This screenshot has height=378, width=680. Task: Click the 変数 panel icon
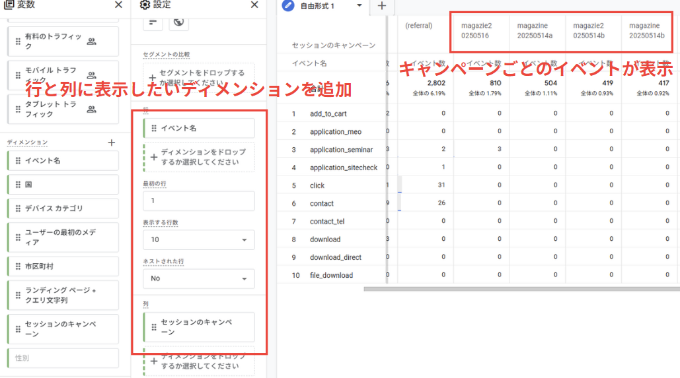(9, 5)
